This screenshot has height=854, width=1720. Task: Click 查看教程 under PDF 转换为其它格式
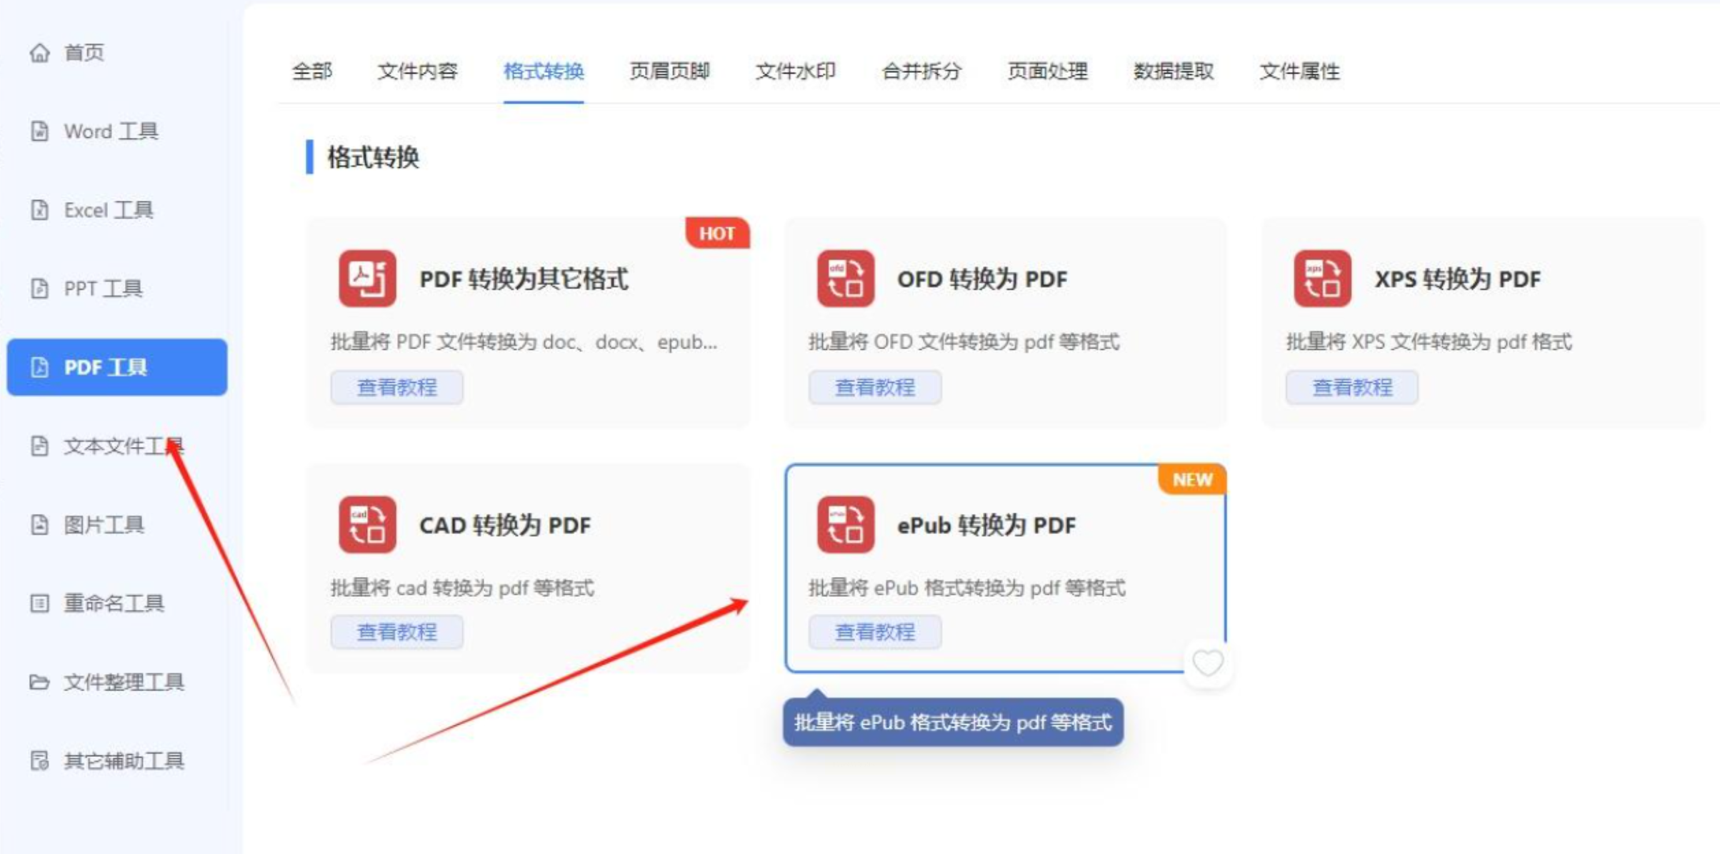pyautogui.click(x=396, y=387)
